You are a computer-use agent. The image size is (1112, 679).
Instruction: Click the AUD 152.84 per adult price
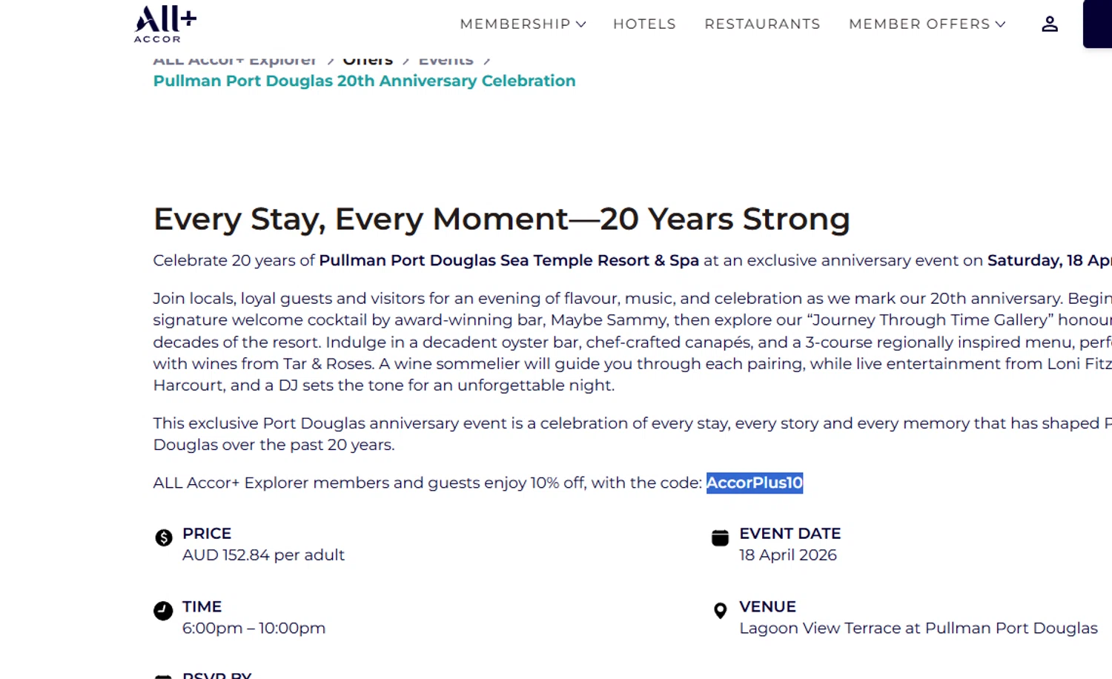[x=263, y=554]
